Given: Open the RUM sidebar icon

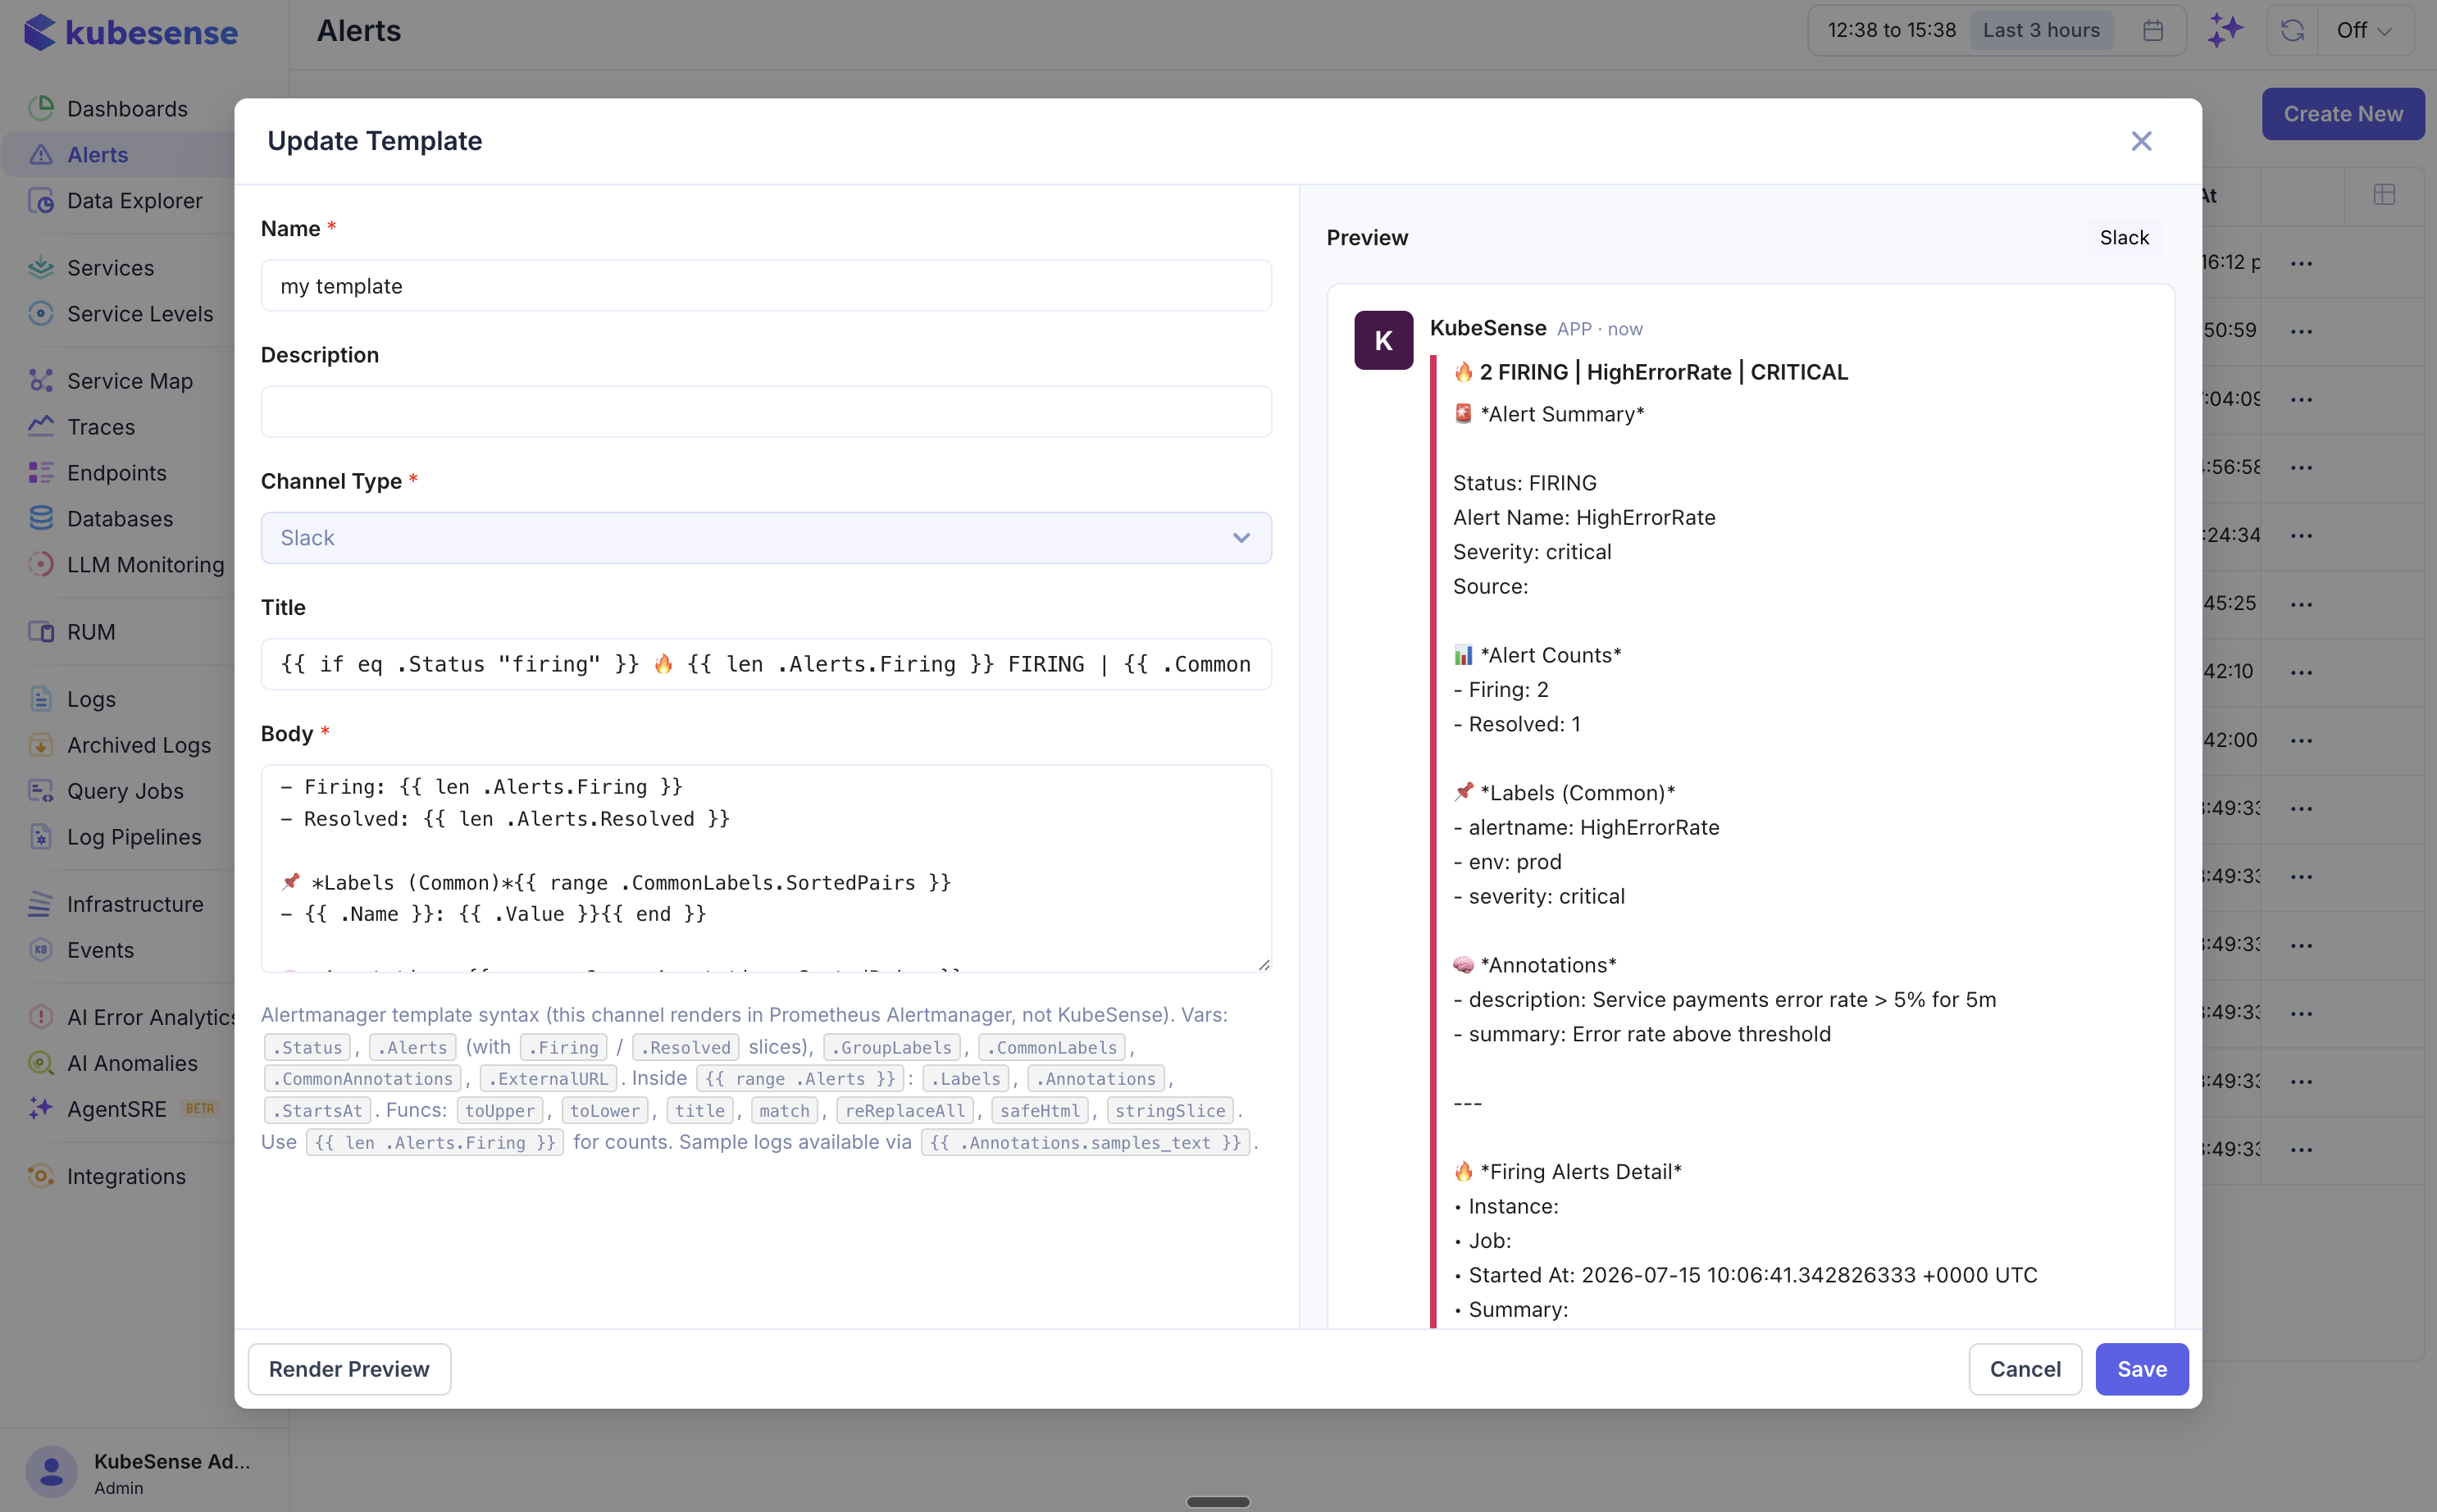Looking at the screenshot, I should coord(41,631).
